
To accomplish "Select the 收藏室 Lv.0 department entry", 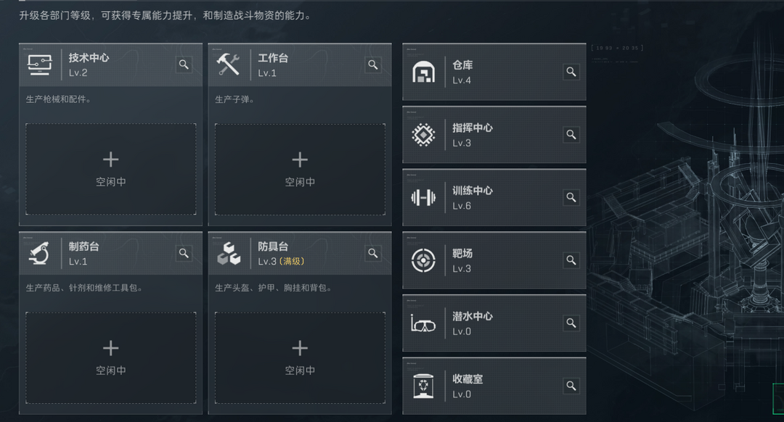I will point(494,386).
